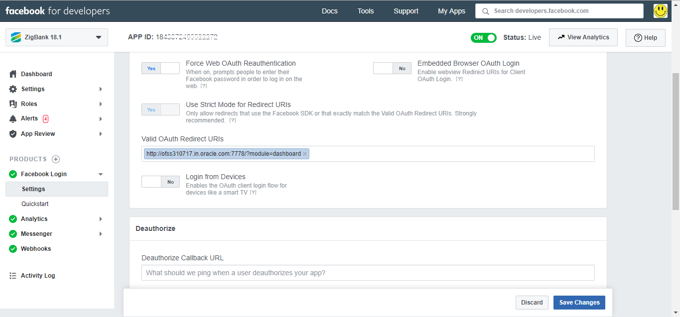Click the Settings gear icon in sidebar

pos(13,89)
